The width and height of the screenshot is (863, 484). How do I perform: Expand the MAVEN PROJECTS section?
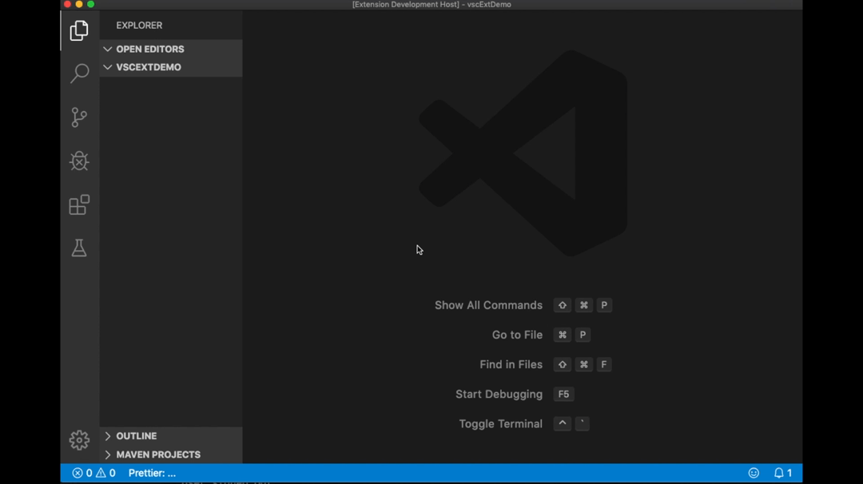coord(171,455)
